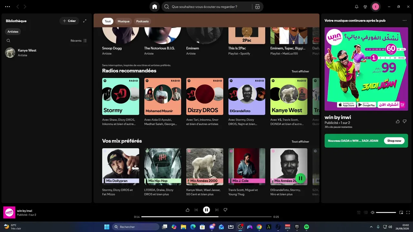Thumbs up win by inwi in right panel
The width and height of the screenshot is (413, 232).
(x=398, y=121)
